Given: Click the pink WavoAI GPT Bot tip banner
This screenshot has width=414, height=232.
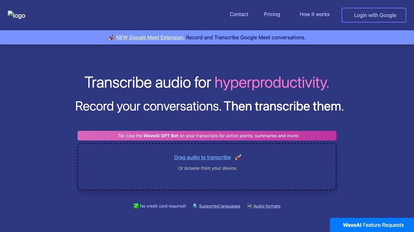Looking at the screenshot, I should (x=207, y=136).
